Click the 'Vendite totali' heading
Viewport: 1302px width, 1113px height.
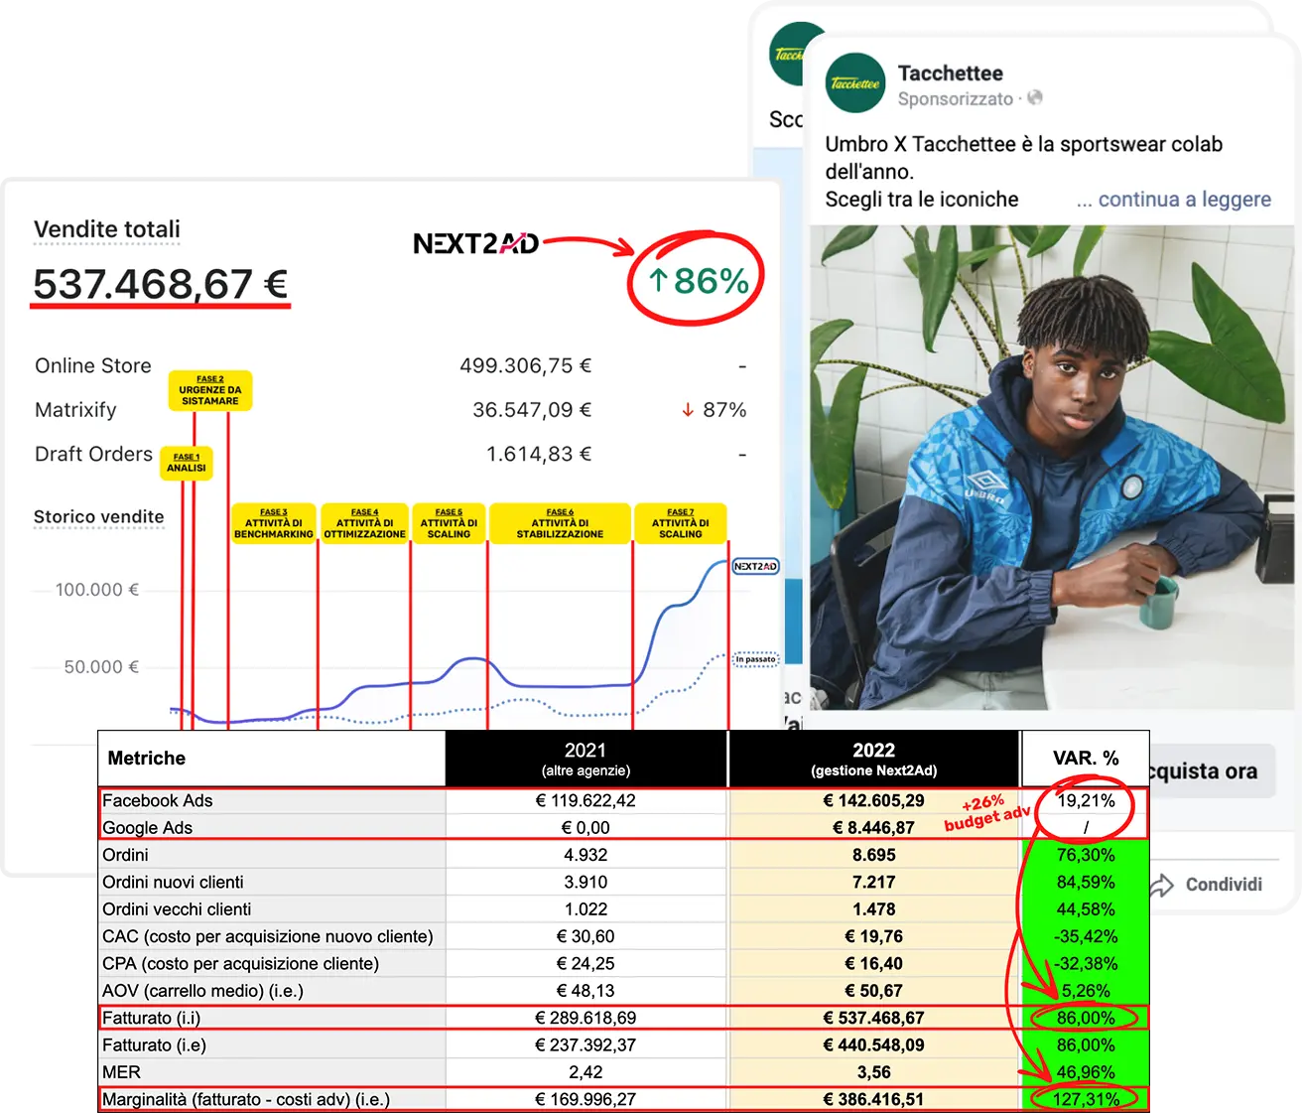[x=107, y=229]
